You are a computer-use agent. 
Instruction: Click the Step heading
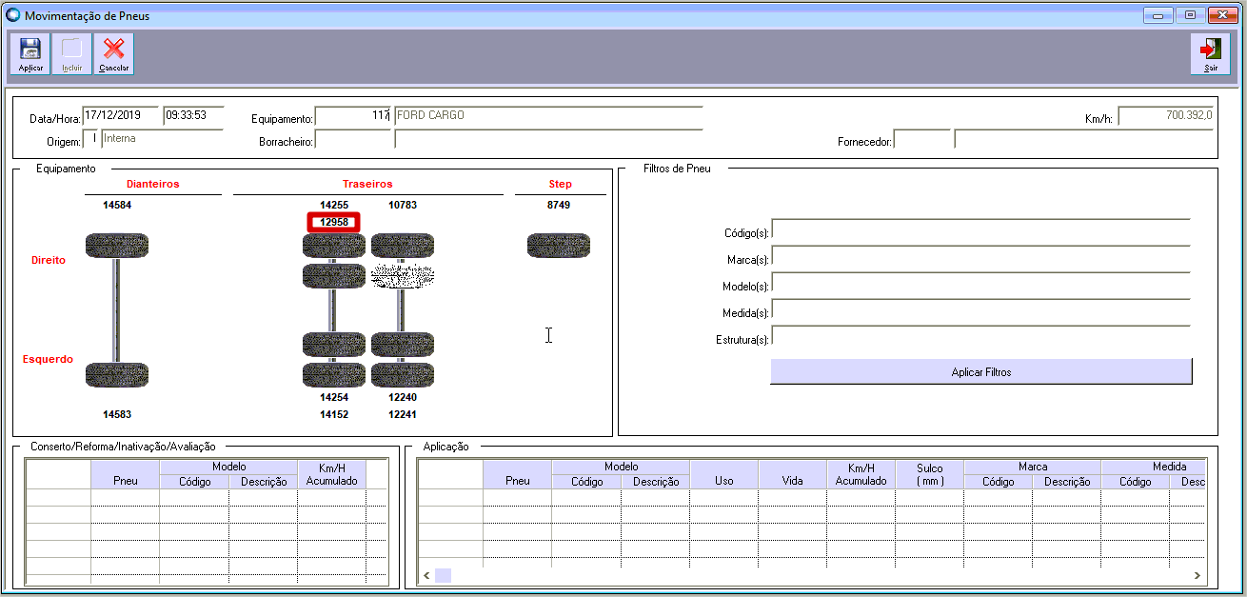pyautogui.click(x=560, y=184)
